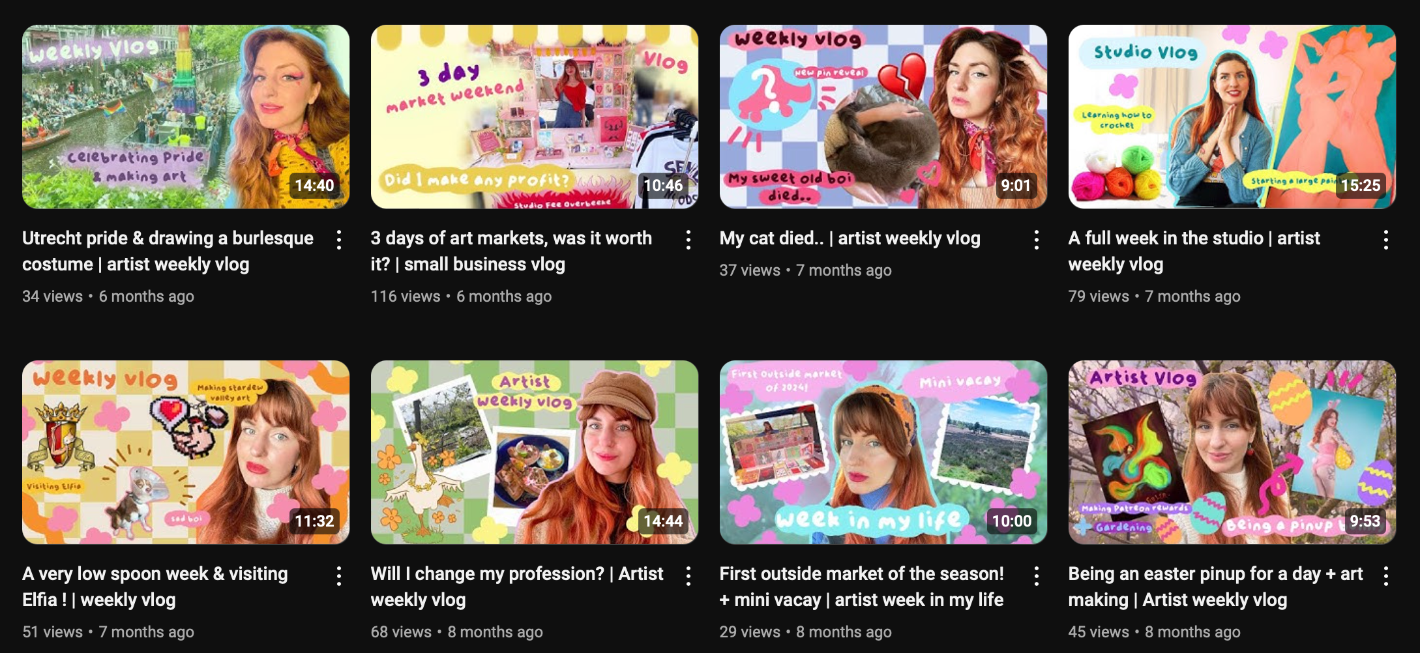Open options menu for low spoon week video
The height and width of the screenshot is (653, 1420).
click(339, 575)
